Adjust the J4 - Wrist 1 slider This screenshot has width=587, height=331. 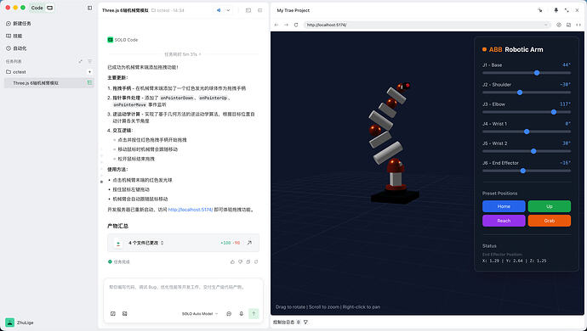click(527, 132)
